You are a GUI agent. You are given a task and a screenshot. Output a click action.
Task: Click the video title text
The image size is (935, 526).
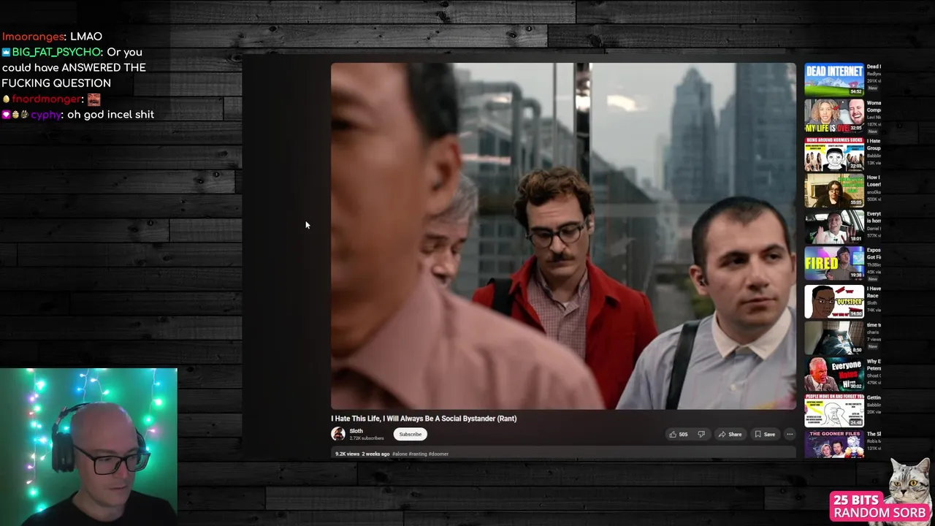tap(424, 419)
